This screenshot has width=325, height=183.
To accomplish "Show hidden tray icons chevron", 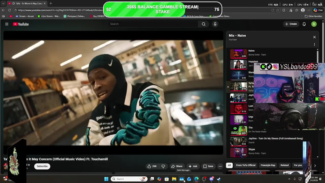I will (x=289, y=179).
